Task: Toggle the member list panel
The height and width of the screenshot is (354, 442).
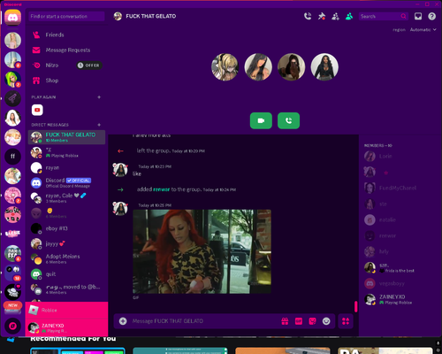Action: tap(349, 16)
